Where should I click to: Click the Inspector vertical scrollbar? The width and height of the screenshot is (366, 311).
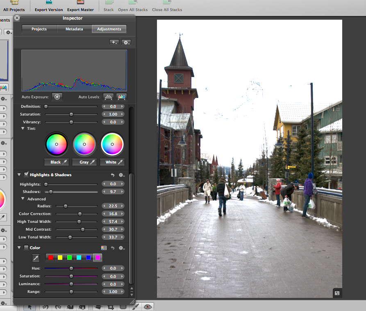[x=132, y=229]
